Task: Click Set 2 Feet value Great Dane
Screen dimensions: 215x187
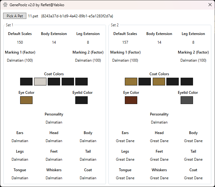Action: click(x=159, y=159)
